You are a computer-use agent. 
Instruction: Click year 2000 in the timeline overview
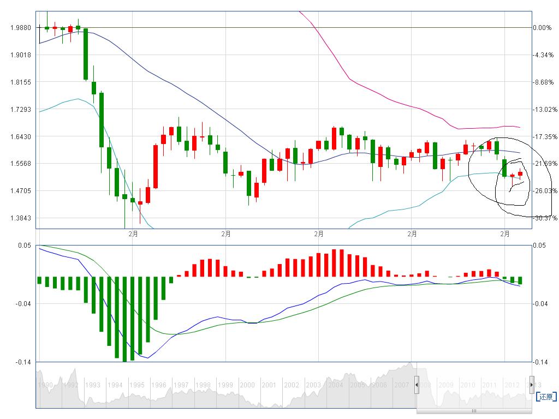pos(247,385)
